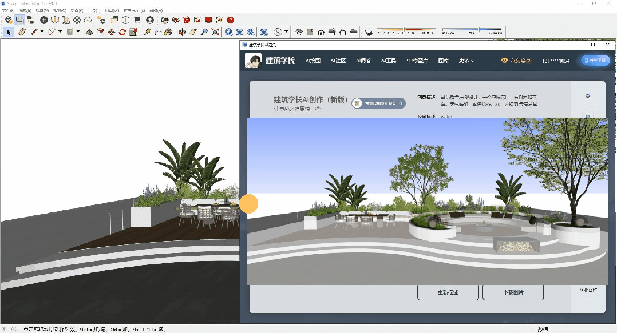Expand the 更多 dropdown in web panel
Screen dimensions: 617x333
pos(466,61)
